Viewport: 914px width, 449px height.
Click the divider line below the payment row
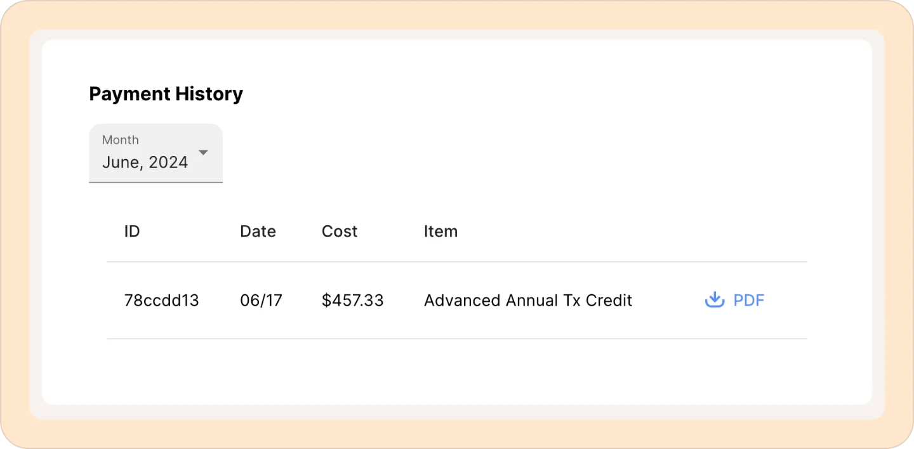point(456,339)
